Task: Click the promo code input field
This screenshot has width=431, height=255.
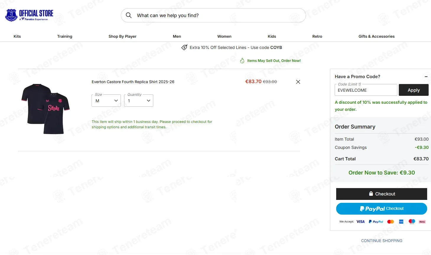Action: 366,90
